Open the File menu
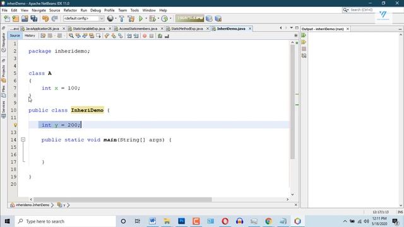404x227 pixels. (x=4, y=10)
